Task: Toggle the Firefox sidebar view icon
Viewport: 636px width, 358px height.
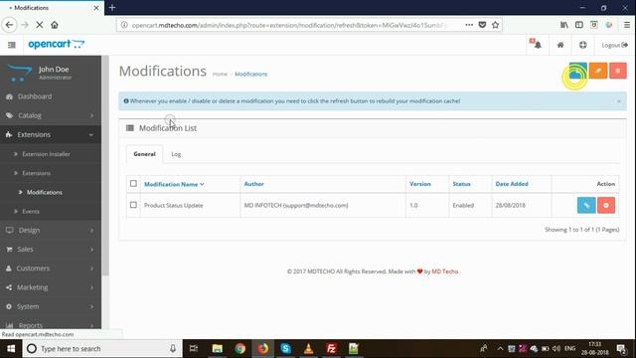Action: (x=579, y=25)
